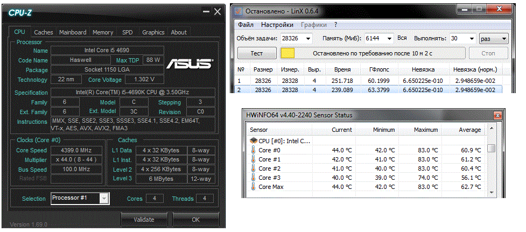Screen dimensions: 526x232
Task: Open the раз units dropdown in LinX
Action: coord(494,39)
